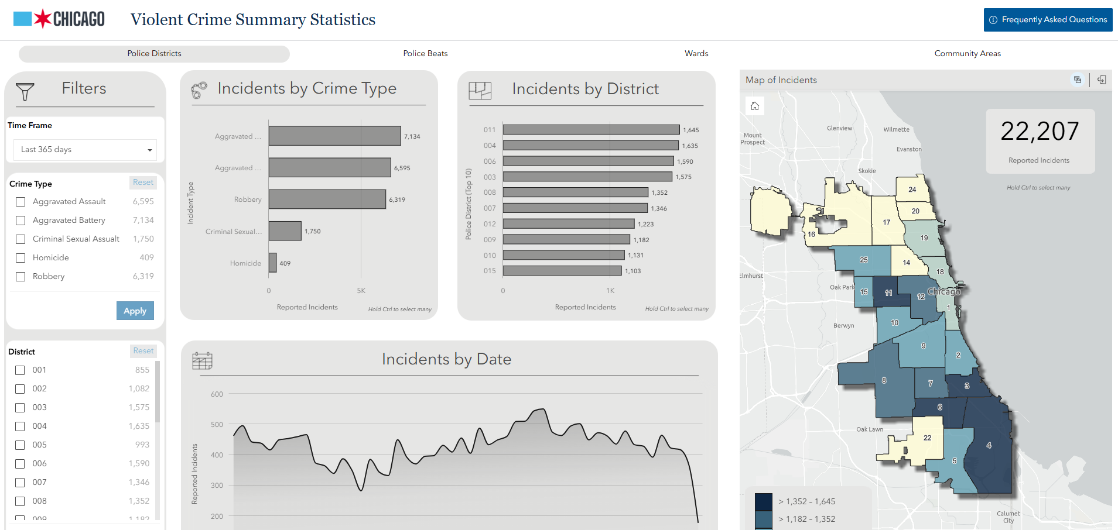Viewport: 1118px width, 530px height.
Task: Click the darkest legend swatch 1,352 - 1,645
Action: click(764, 502)
